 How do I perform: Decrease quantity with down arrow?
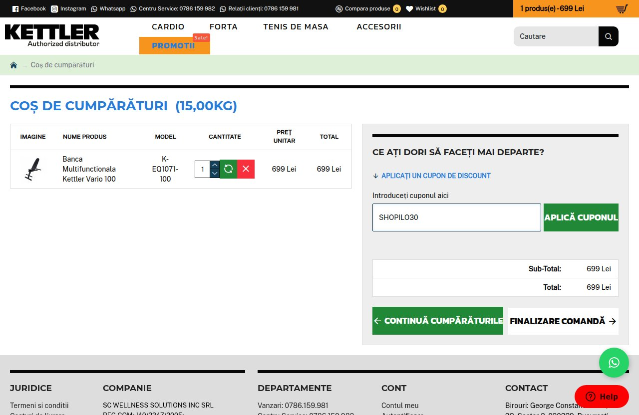tap(215, 174)
